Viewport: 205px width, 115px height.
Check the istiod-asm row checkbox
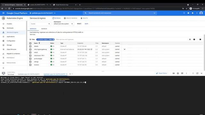[30, 56]
